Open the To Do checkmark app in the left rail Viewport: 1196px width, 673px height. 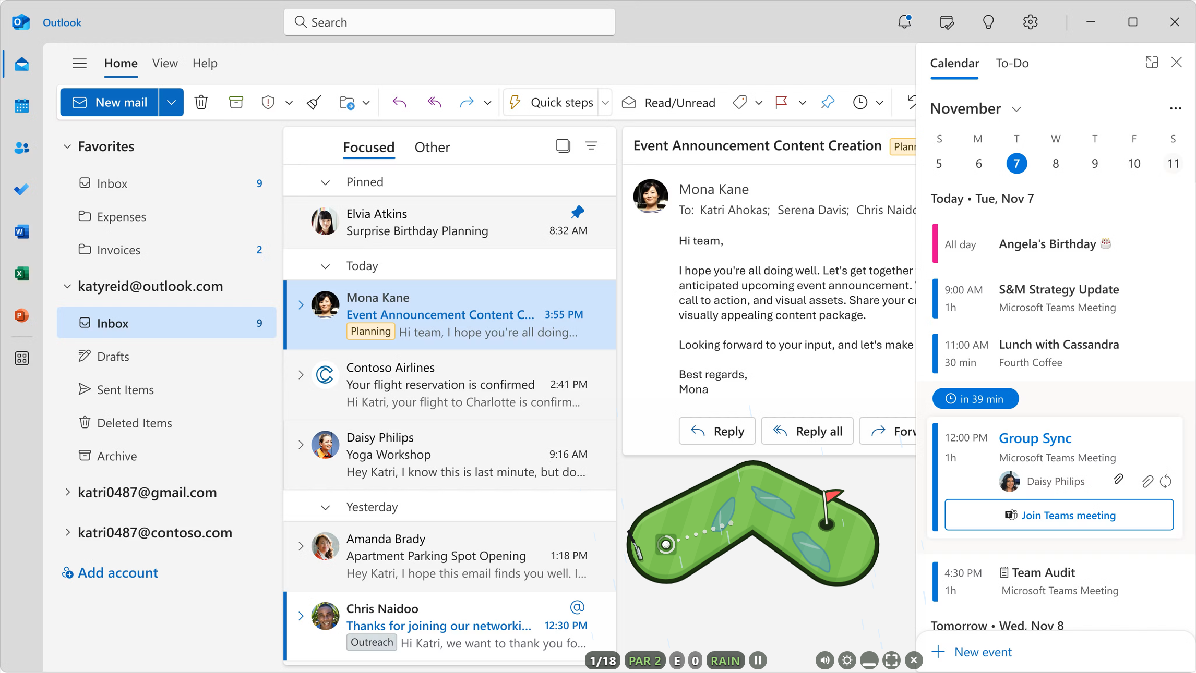pos(21,190)
